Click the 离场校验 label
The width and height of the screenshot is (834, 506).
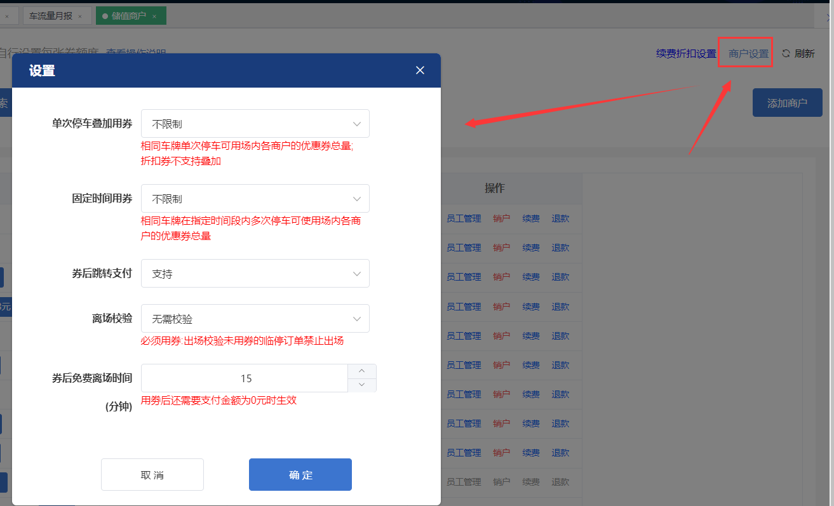pyautogui.click(x=112, y=319)
